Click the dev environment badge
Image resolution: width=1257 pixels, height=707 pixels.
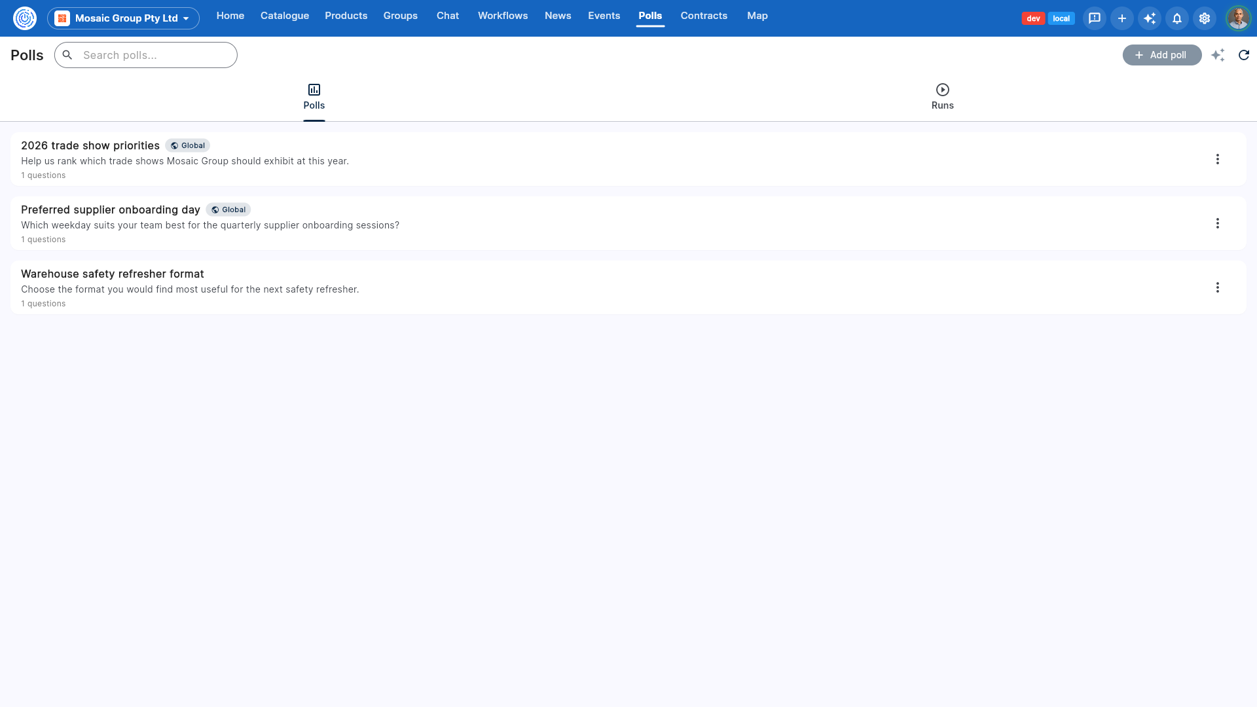coord(1033,18)
